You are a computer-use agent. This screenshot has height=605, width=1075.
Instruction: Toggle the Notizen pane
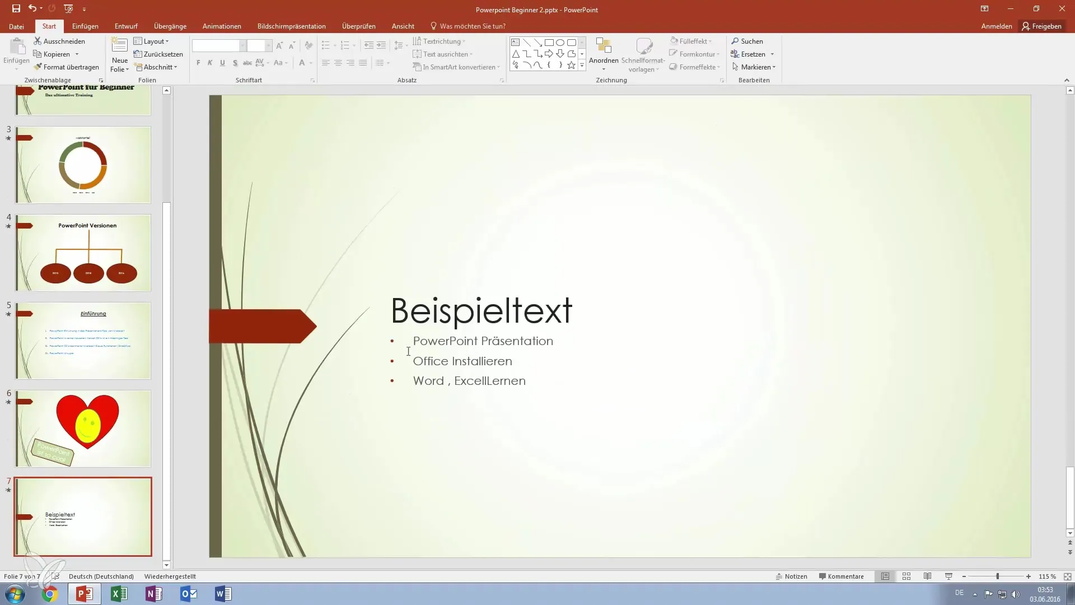tap(791, 576)
